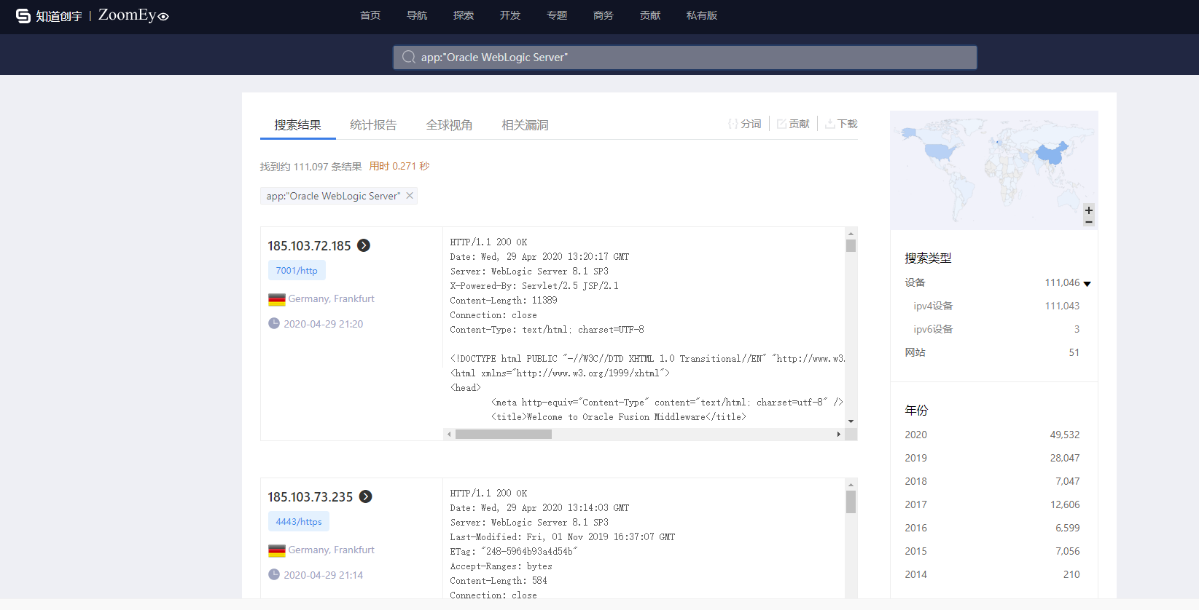
Task: Click the world map thumbnail
Action: point(994,170)
